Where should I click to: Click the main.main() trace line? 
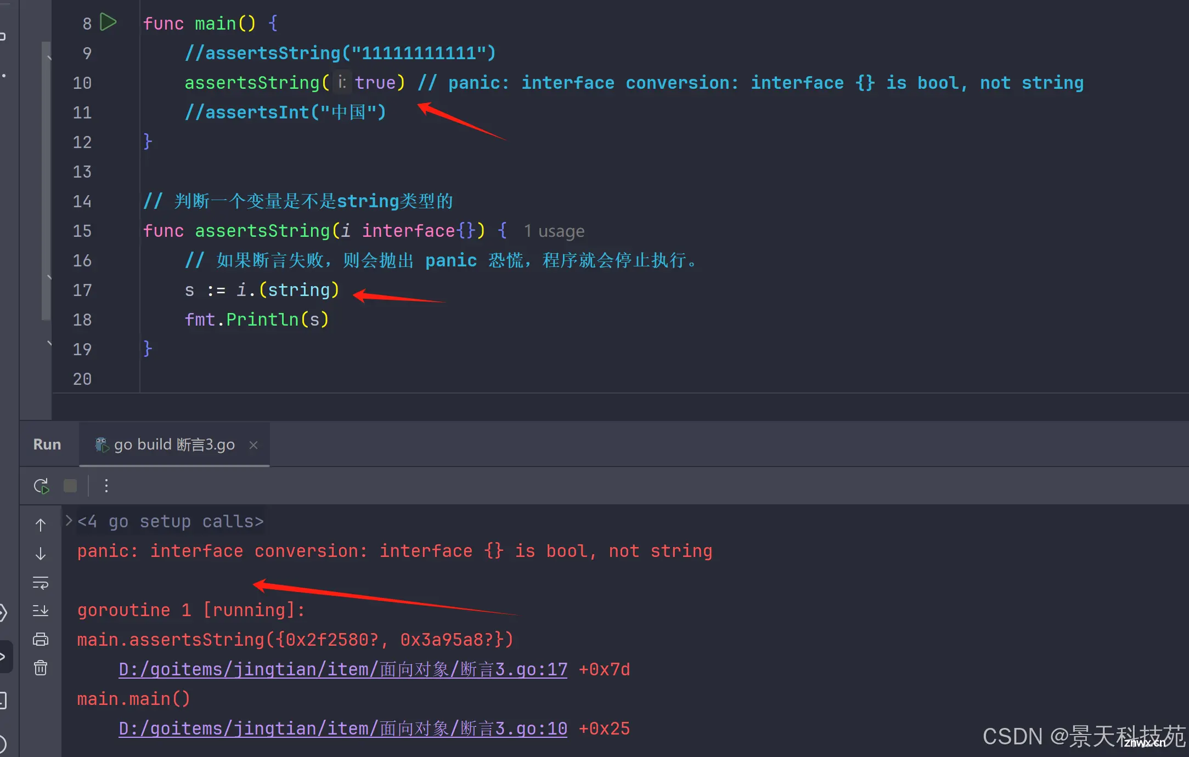click(133, 699)
